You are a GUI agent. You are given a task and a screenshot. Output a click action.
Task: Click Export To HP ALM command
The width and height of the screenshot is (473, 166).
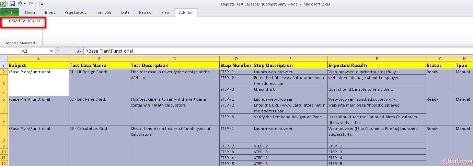pyautogui.click(x=24, y=21)
